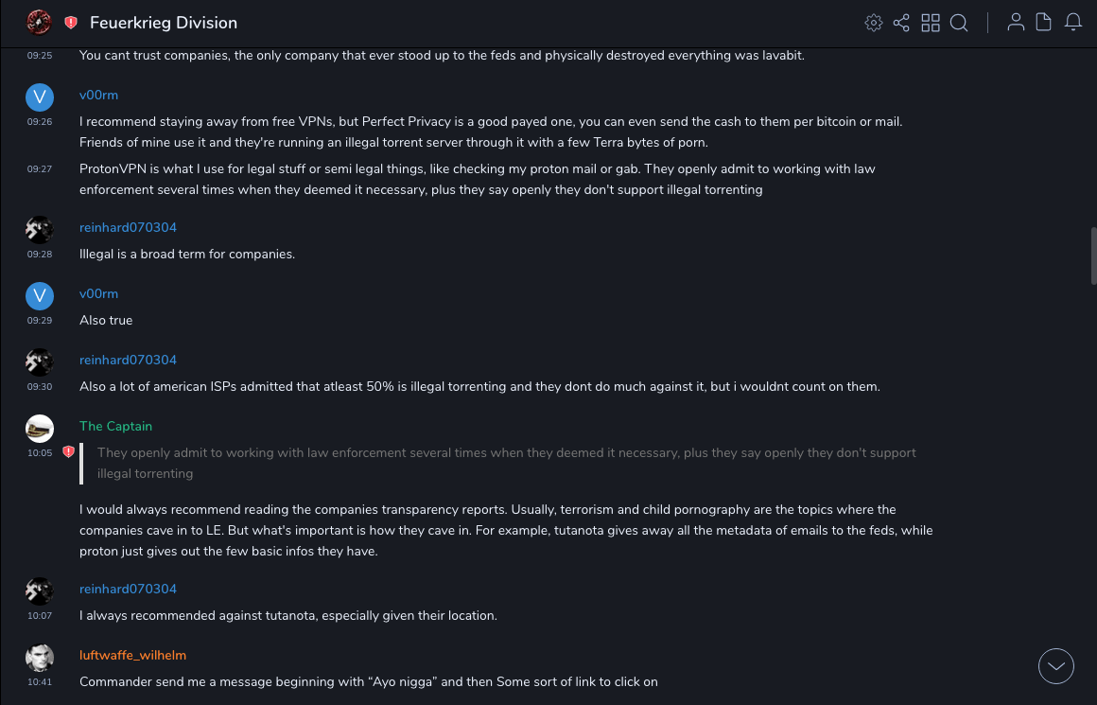1097x705 pixels.
Task: Click the v00rm username above the 09:26 message
Action: point(98,95)
